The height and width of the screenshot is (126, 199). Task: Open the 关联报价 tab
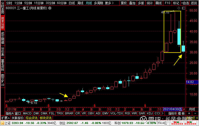[x=18, y=118]
